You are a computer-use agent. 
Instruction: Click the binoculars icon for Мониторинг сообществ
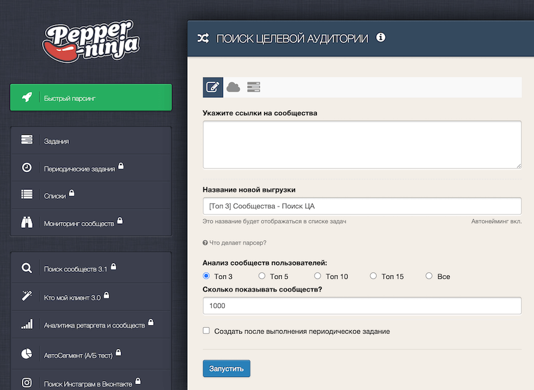[x=27, y=222]
